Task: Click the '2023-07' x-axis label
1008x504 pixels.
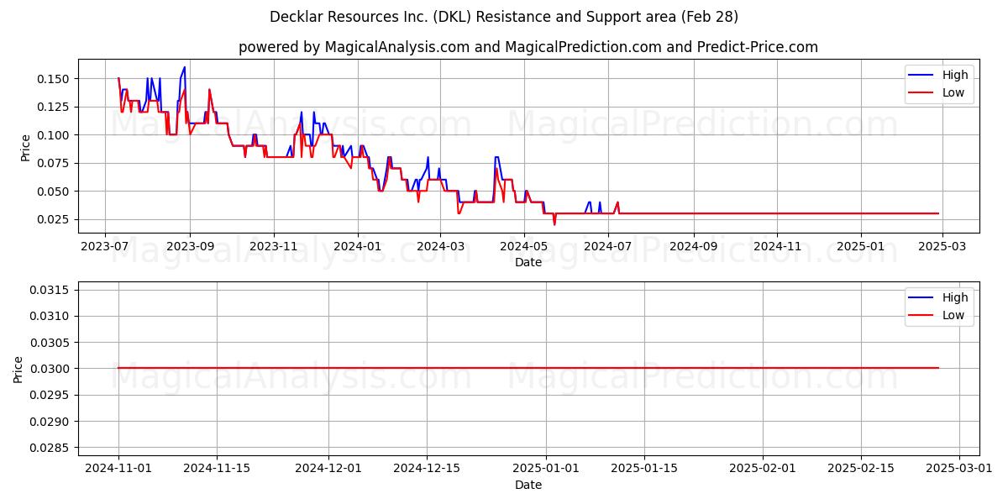Action: click(105, 247)
